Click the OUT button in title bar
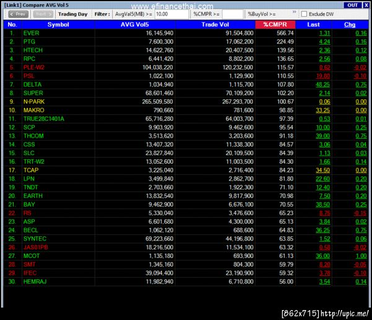The height and width of the screenshot is (320, 372). coord(353,5)
